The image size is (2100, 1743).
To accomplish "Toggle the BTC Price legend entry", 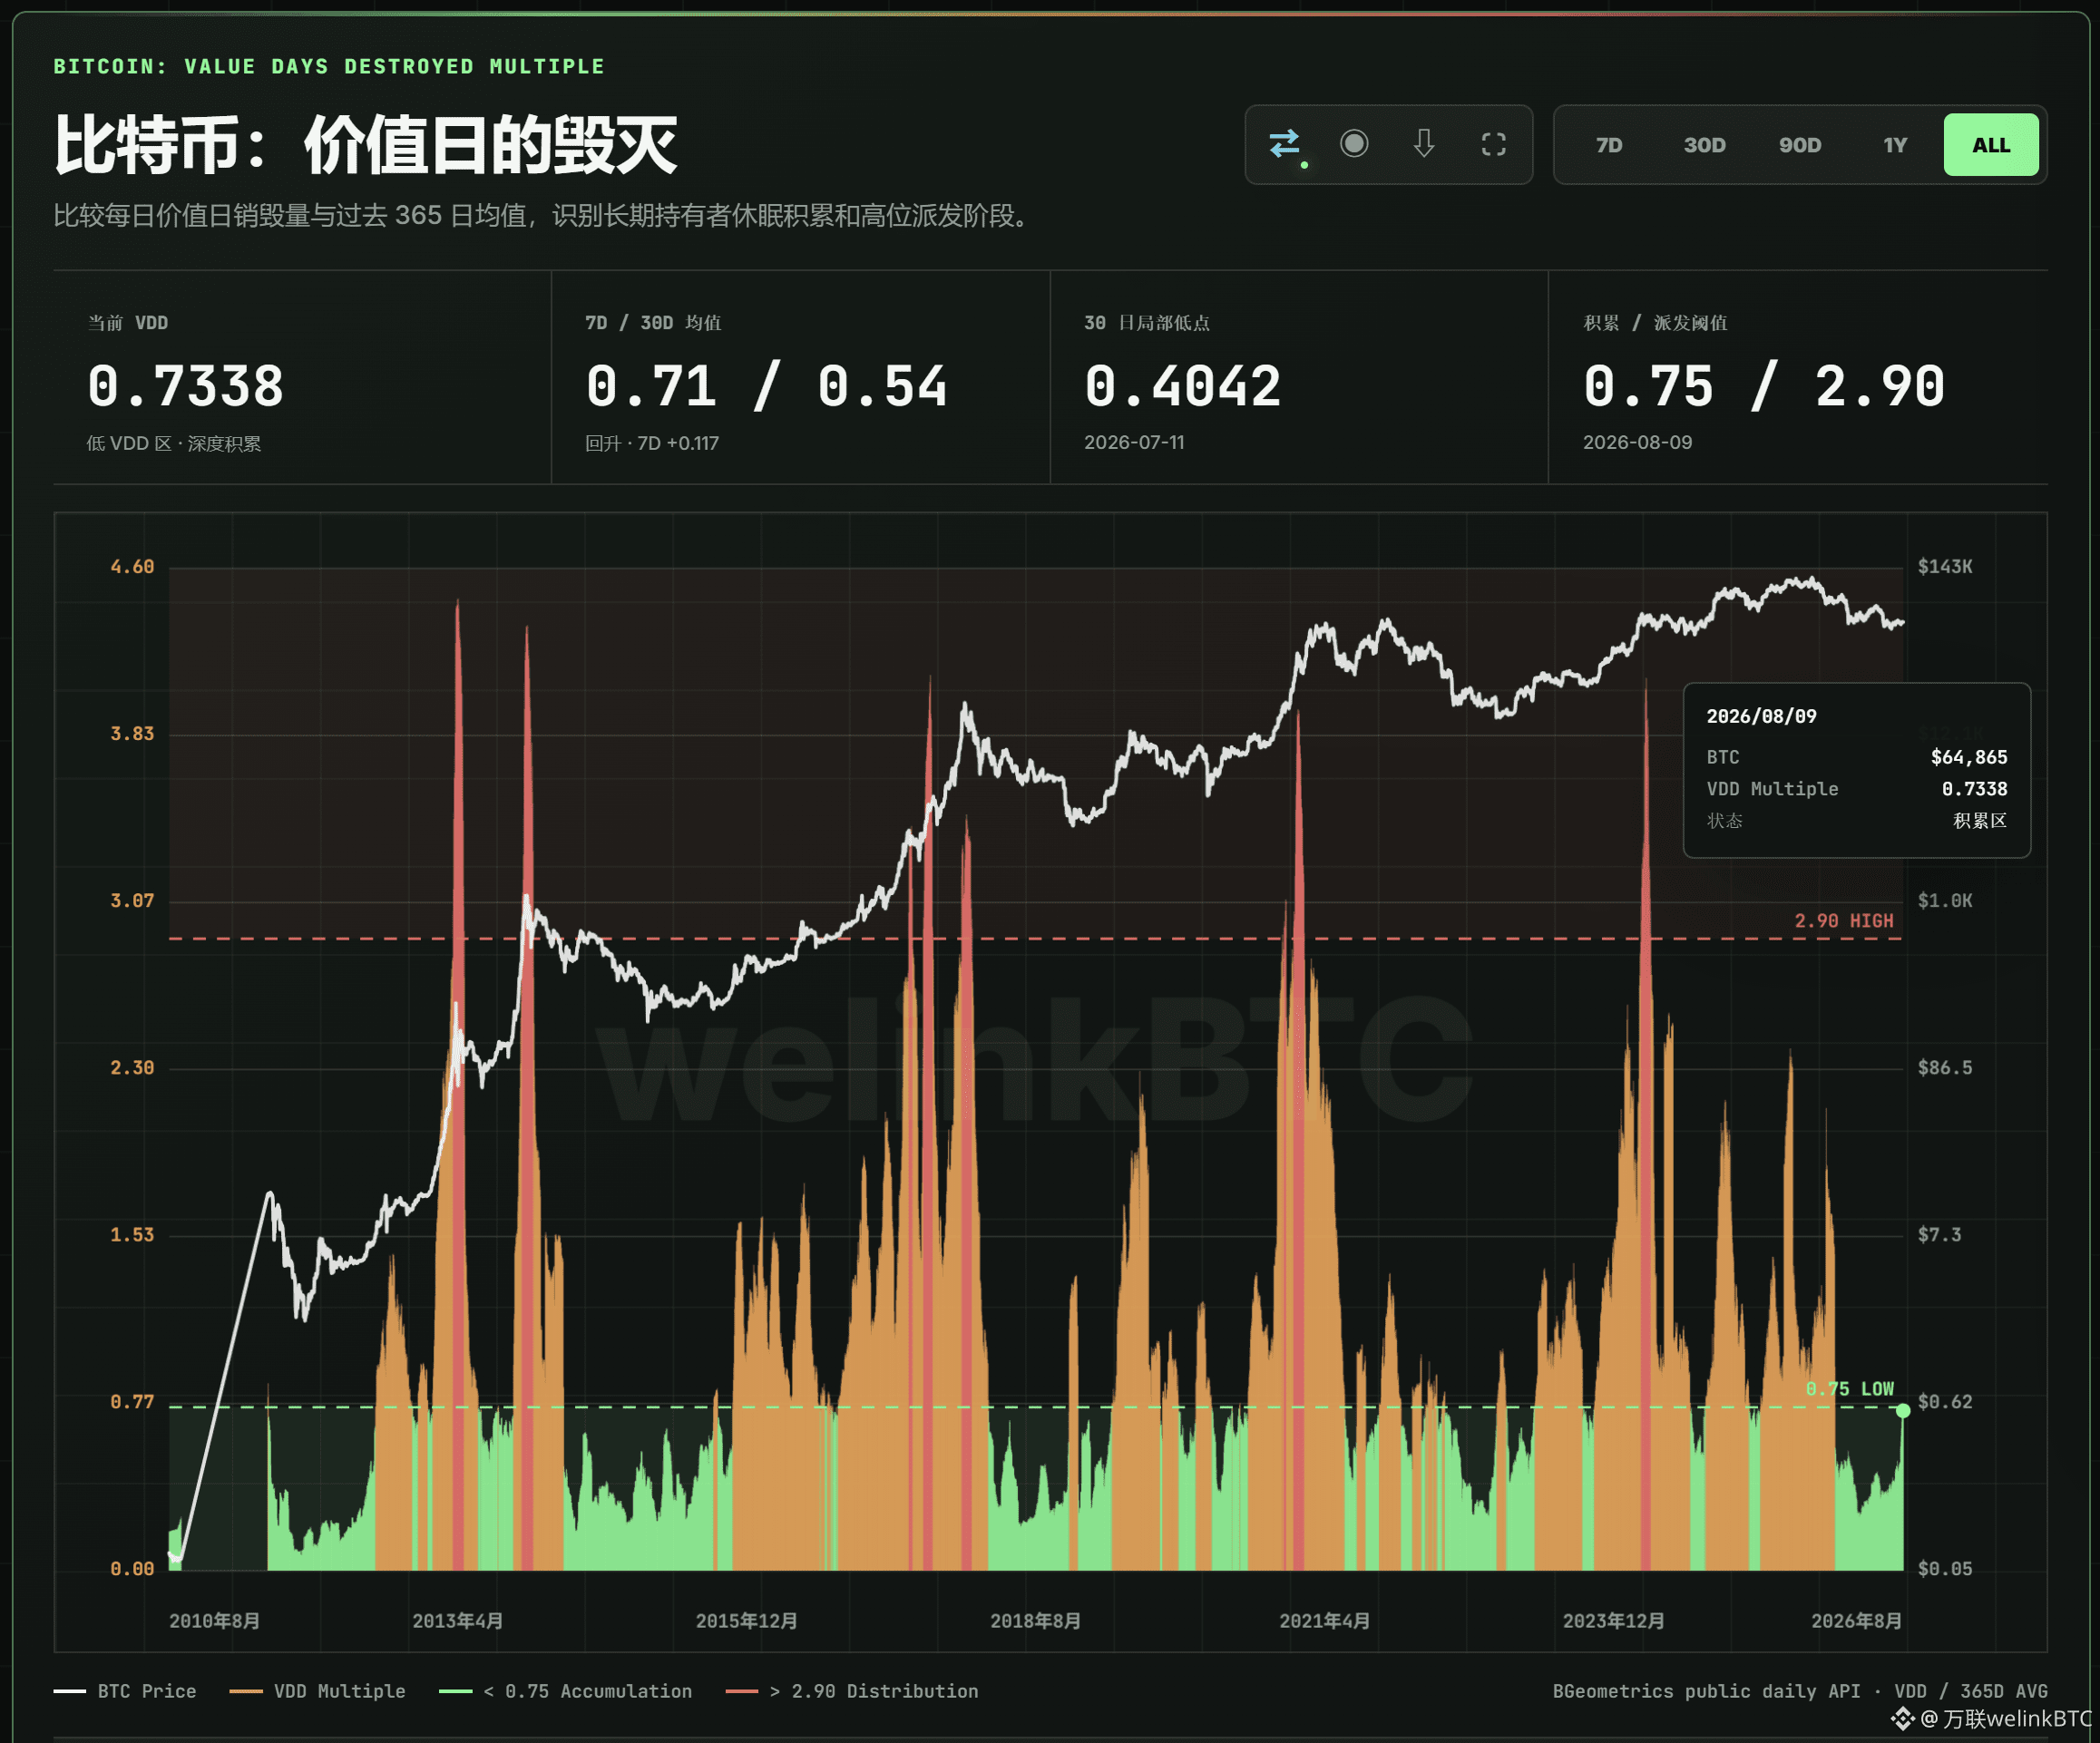I will click(125, 1691).
